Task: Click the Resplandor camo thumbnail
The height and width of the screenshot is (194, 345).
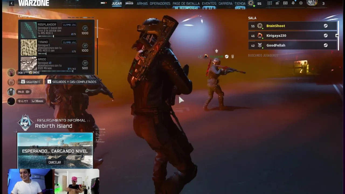Action: pos(29,30)
